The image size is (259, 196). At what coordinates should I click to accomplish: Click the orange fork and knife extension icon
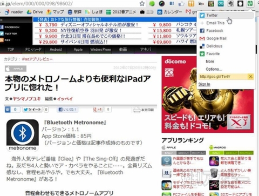[x=191, y=3]
